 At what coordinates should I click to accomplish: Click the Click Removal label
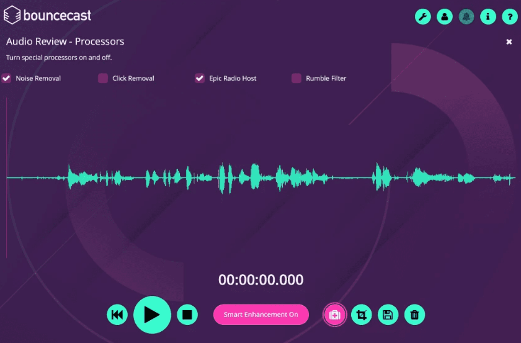[x=133, y=78]
